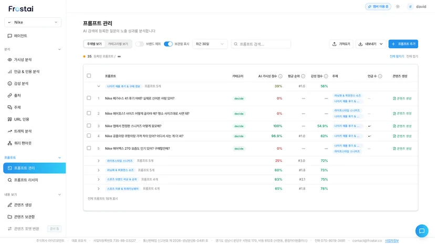Click the infinity icon next to 등록된 프롬프트
435x244 pixels.
119,57
